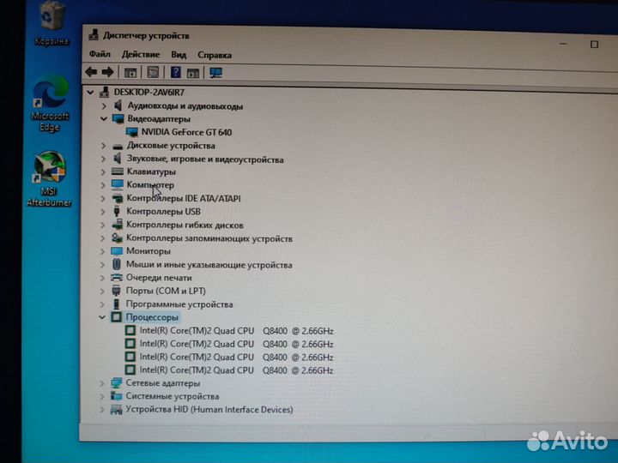Open the Файл menu
Image resolution: width=618 pixels, height=463 pixels.
tap(99, 55)
